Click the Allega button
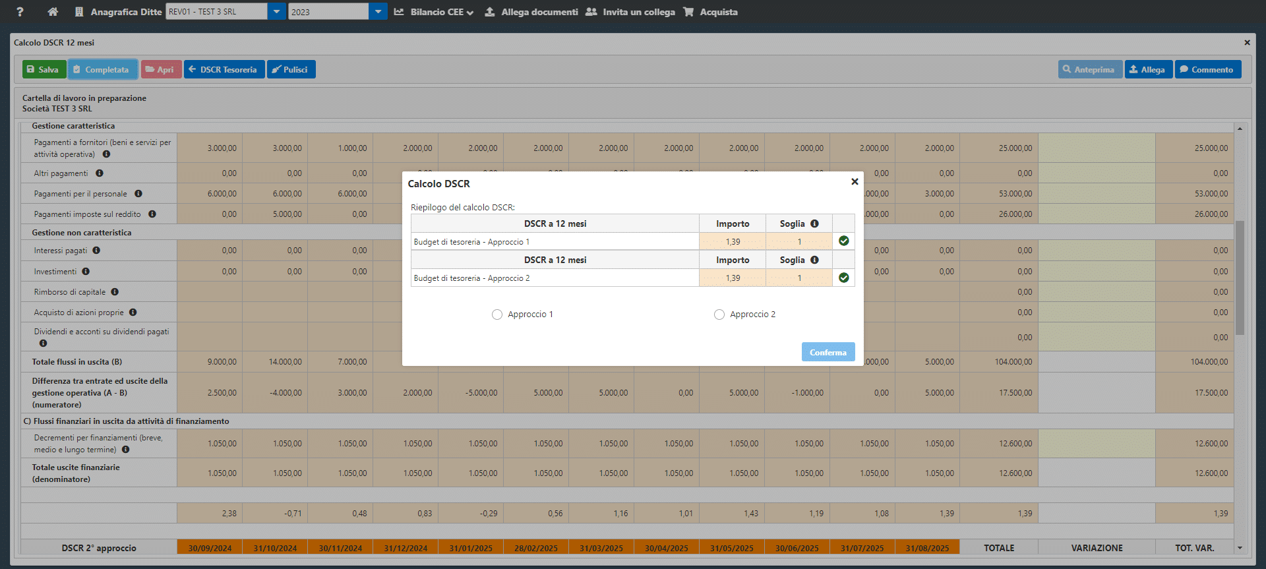Image resolution: width=1266 pixels, height=569 pixels. [x=1148, y=69]
